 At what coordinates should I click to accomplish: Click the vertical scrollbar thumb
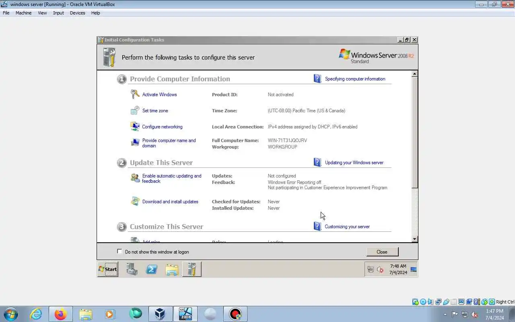[x=415, y=132]
